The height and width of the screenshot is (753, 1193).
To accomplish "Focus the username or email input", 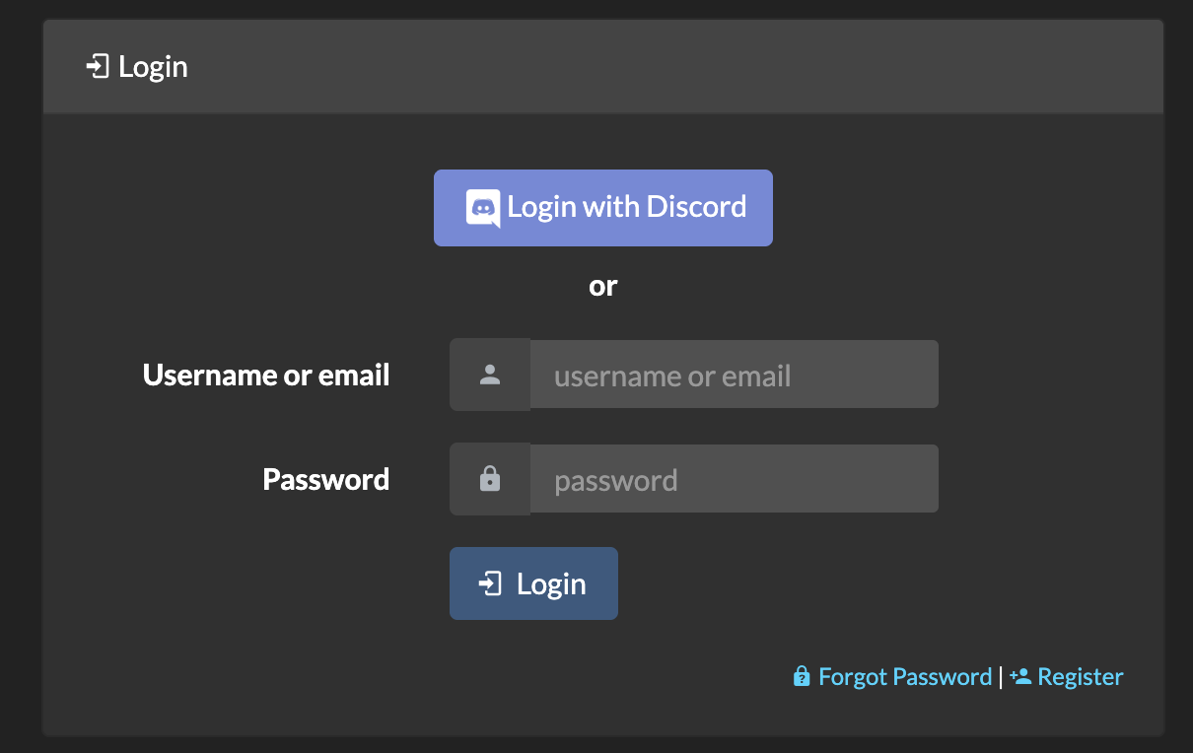I will click(x=734, y=375).
